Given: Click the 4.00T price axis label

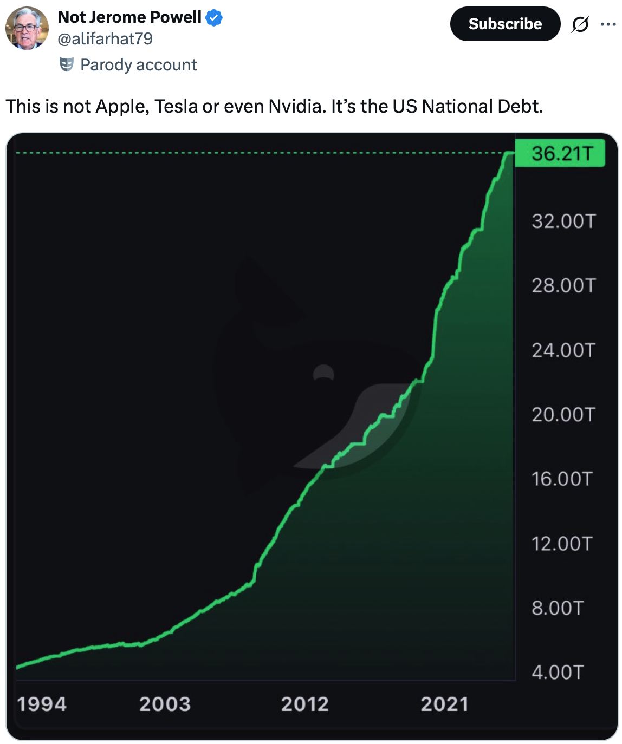Looking at the screenshot, I should pos(558,673).
